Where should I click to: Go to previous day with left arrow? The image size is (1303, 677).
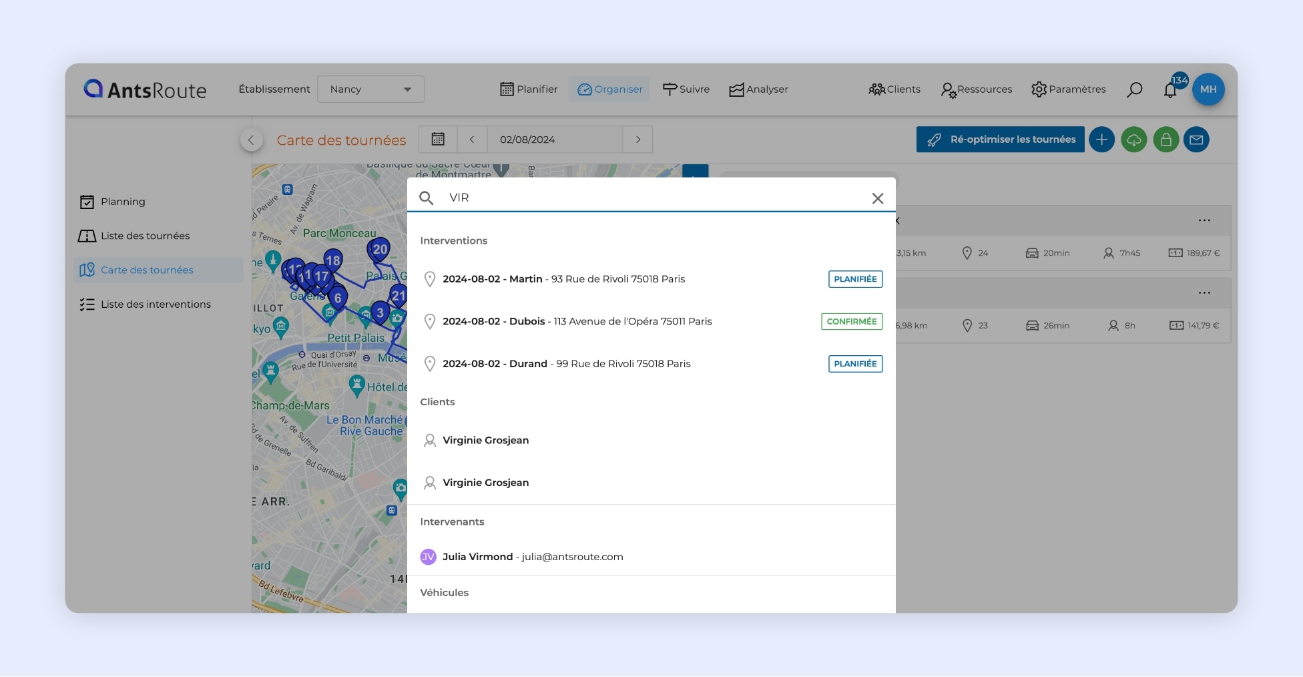click(472, 140)
